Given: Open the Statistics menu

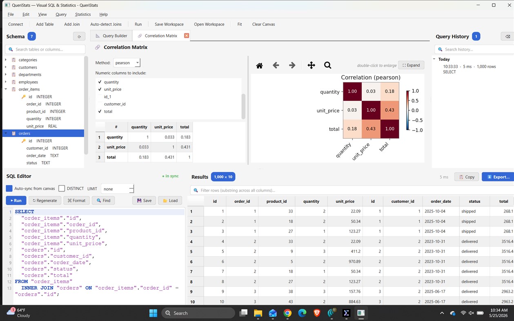Looking at the screenshot, I should tap(83, 14).
